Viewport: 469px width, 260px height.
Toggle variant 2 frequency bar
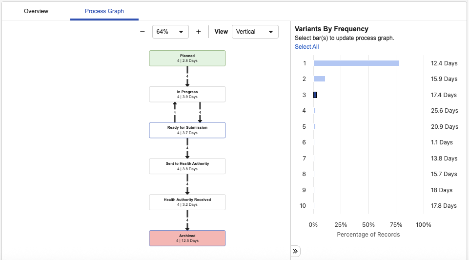tap(319, 79)
